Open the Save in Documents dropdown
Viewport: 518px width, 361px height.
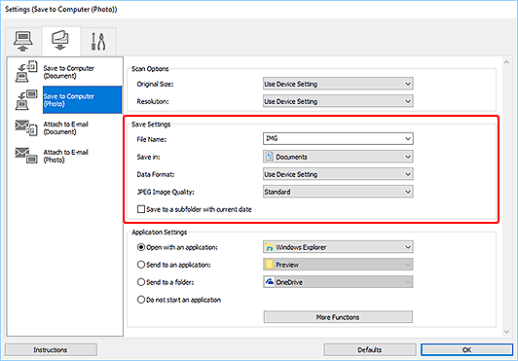pyautogui.click(x=338, y=157)
